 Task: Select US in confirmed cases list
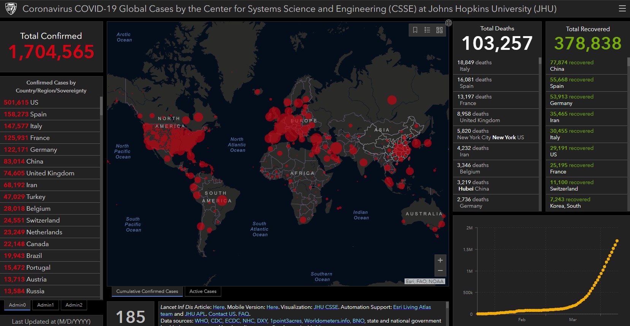coord(50,102)
